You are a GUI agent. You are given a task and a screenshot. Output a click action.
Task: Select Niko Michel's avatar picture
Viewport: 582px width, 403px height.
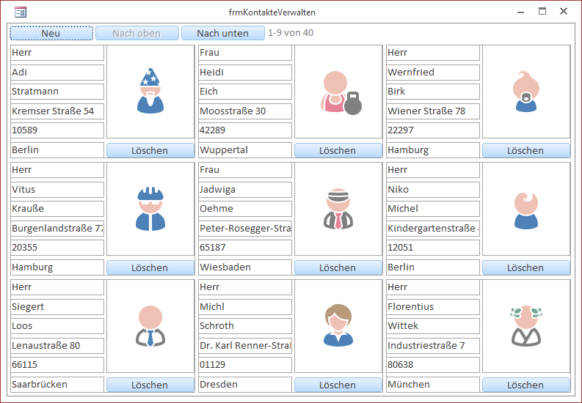click(x=525, y=209)
